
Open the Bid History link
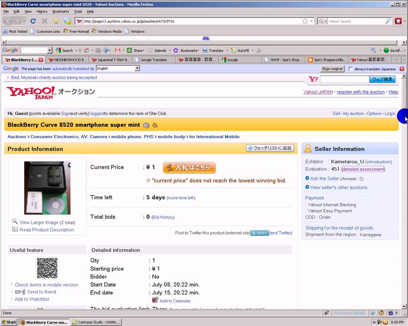(163, 217)
